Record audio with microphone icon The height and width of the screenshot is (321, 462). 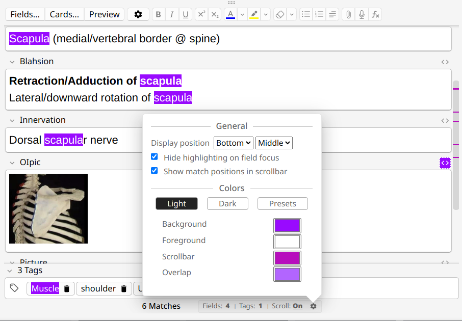point(362,14)
